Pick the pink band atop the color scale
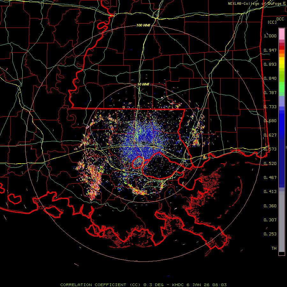The height and width of the screenshot is (287, 287). click(x=282, y=34)
